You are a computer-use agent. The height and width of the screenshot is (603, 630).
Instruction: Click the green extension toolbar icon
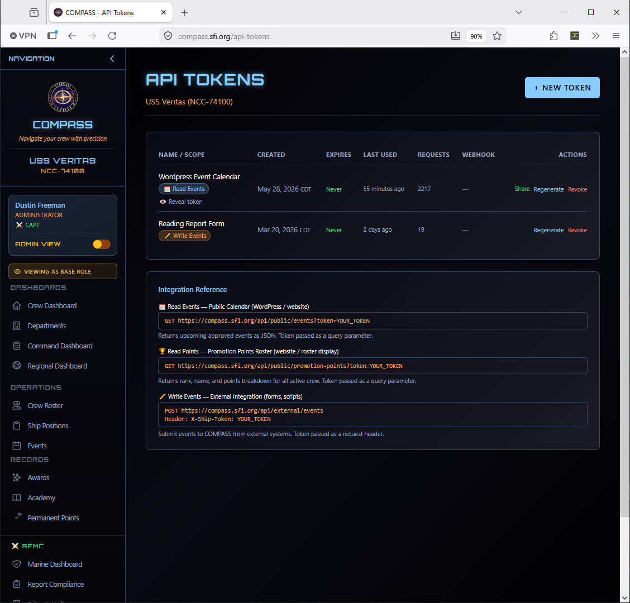(x=575, y=36)
